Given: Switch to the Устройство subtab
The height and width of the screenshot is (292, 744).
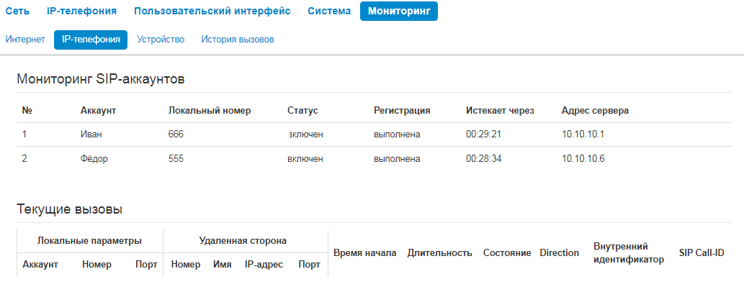Looking at the screenshot, I should point(161,40).
